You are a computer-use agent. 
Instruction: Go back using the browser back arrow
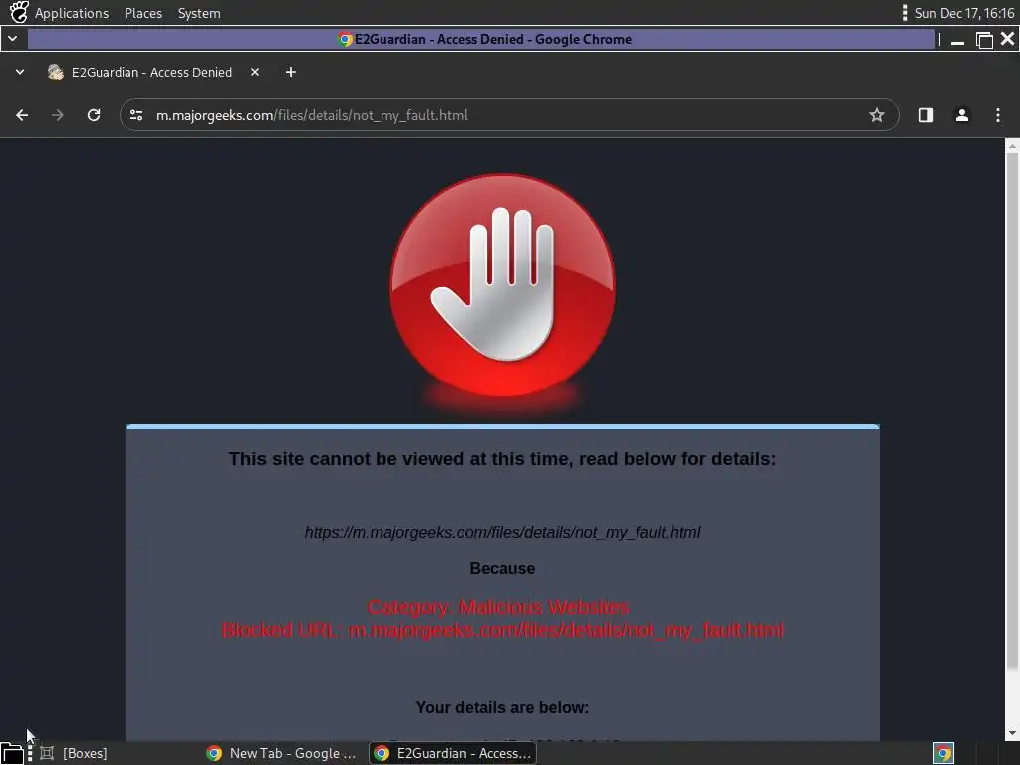[x=22, y=115]
